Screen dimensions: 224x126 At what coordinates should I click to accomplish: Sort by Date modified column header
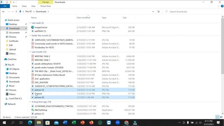coord(83,17)
